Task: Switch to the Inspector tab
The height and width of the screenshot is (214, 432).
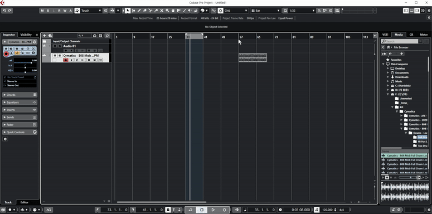Action: tap(9, 35)
